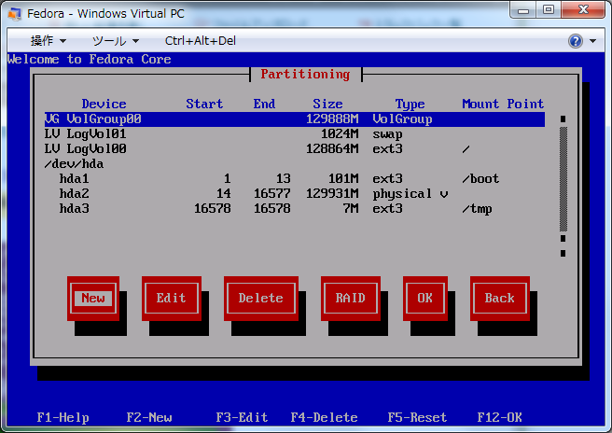The height and width of the screenshot is (433, 612).
Task: Expand the help dropdown arrow
Action: (593, 41)
